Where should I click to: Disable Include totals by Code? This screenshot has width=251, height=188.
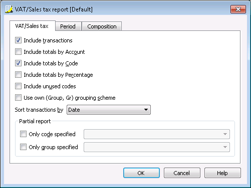point(18,63)
